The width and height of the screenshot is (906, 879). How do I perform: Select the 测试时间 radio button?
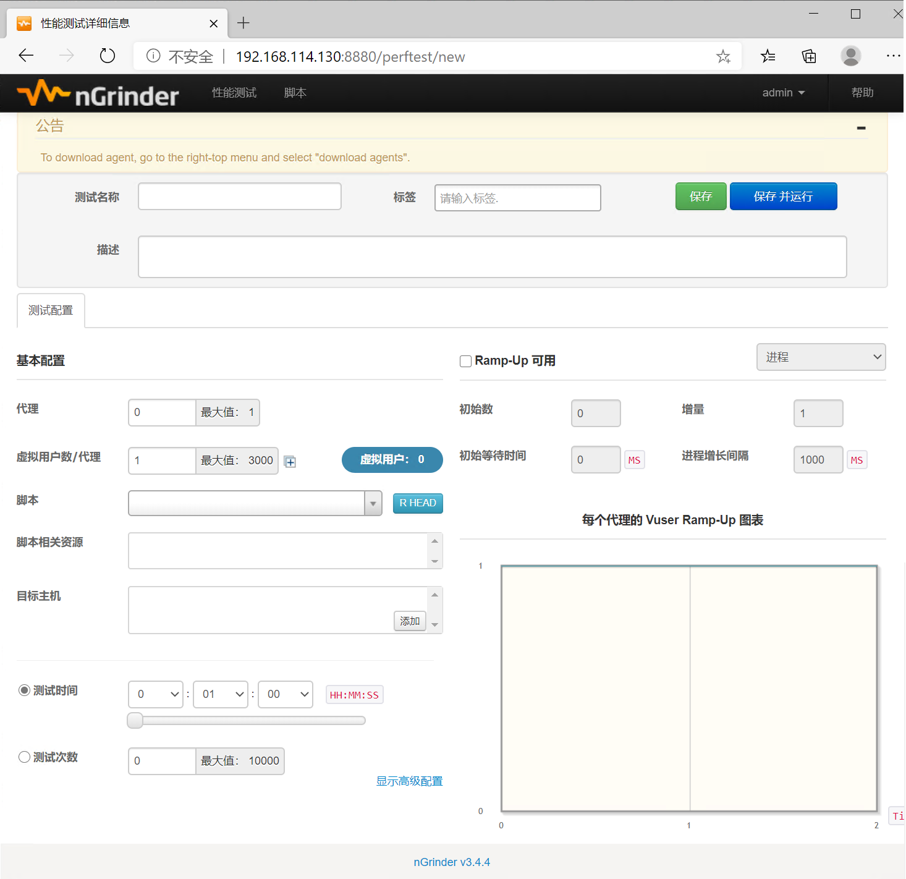click(24, 690)
